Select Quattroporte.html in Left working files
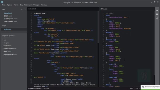The width and height of the screenshot is (160, 90). [x=10, y=19]
